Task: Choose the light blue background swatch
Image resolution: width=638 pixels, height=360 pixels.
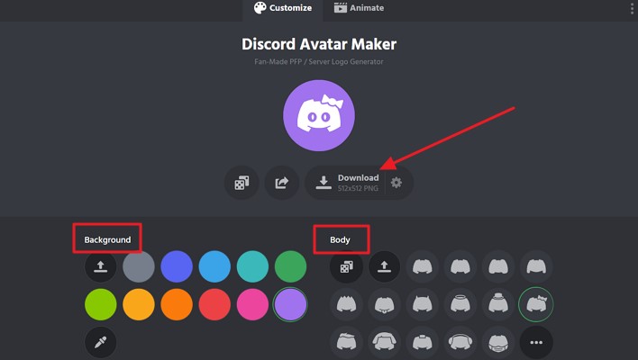Action: point(214,266)
